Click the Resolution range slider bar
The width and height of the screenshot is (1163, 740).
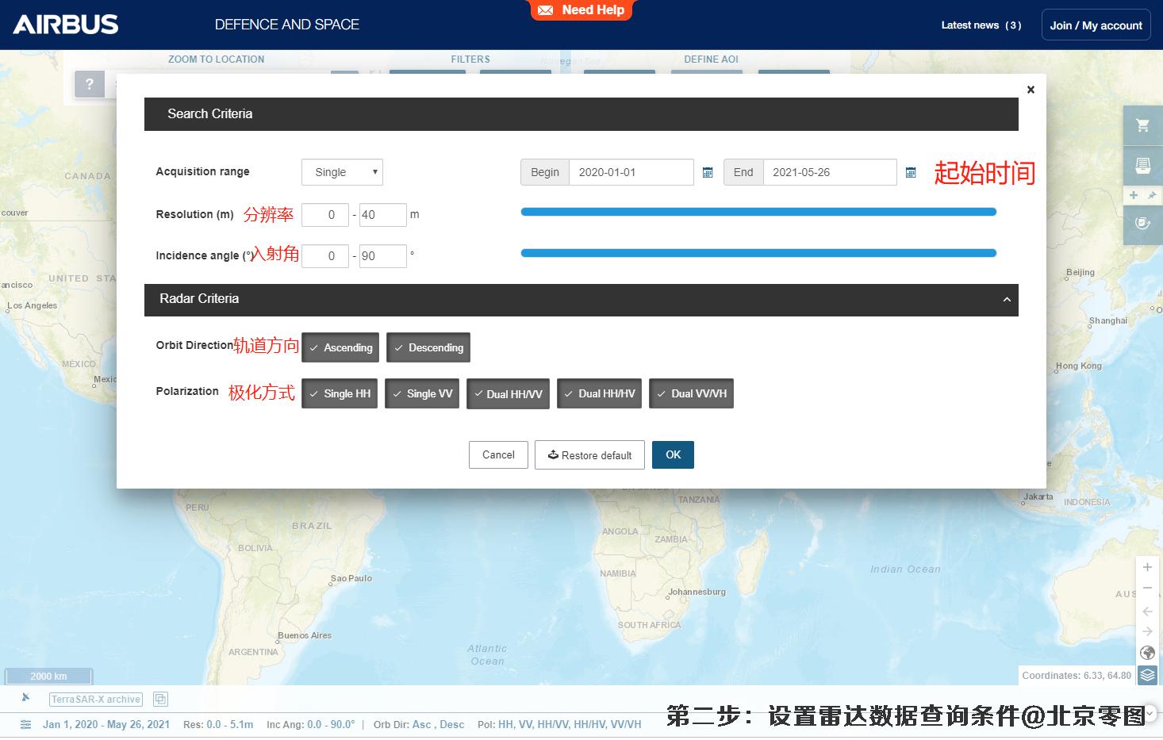tap(758, 212)
